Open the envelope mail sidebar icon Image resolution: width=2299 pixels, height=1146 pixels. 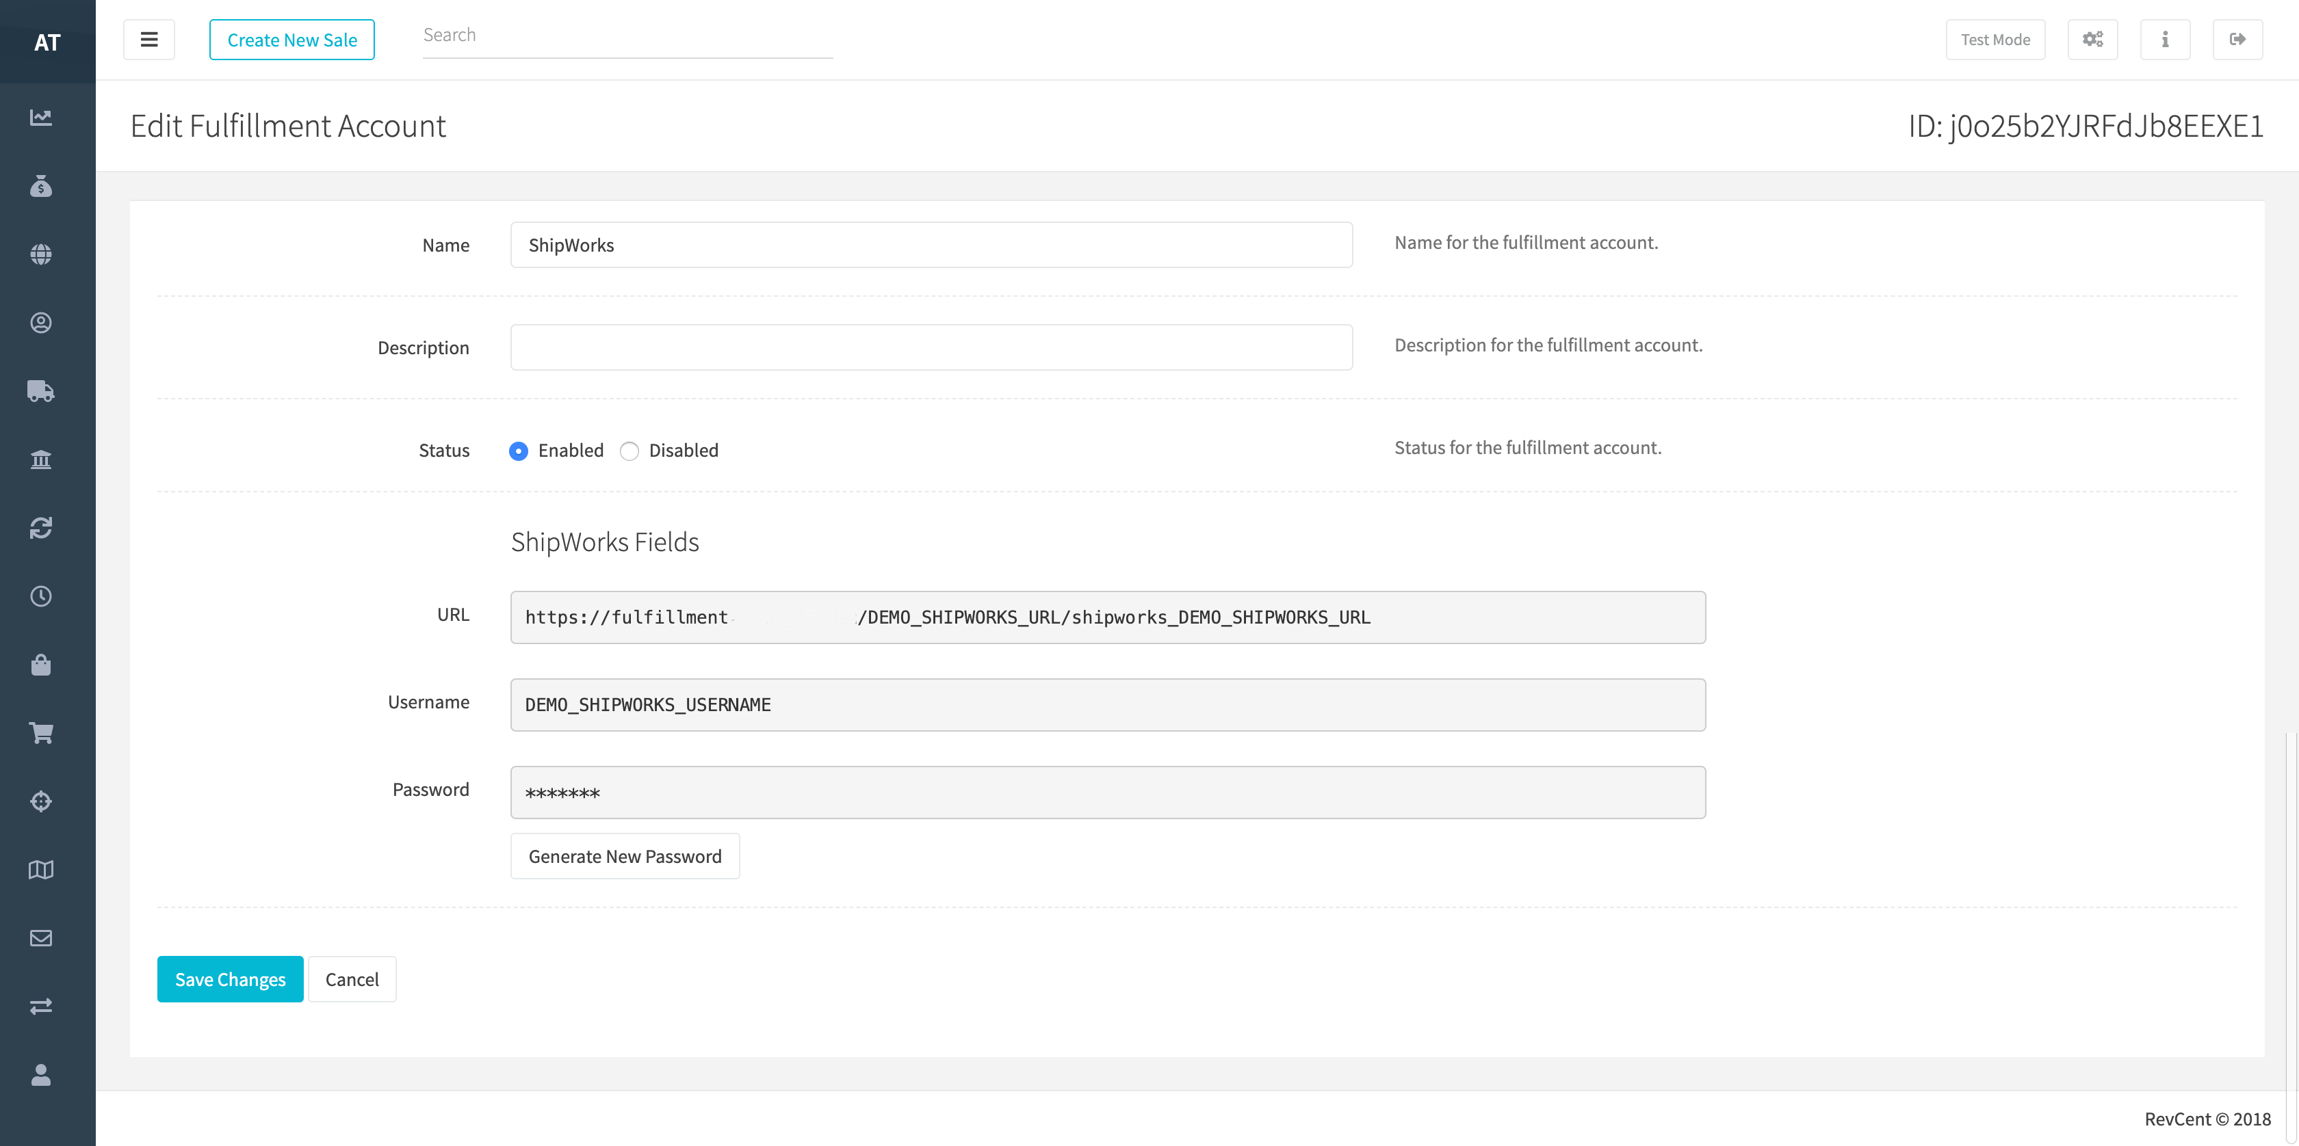pyautogui.click(x=41, y=938)
